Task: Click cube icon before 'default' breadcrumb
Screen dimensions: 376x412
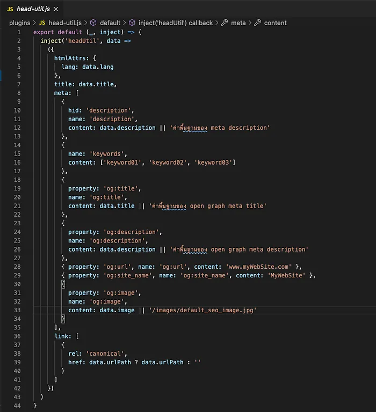Action: [x=93, y=23]
